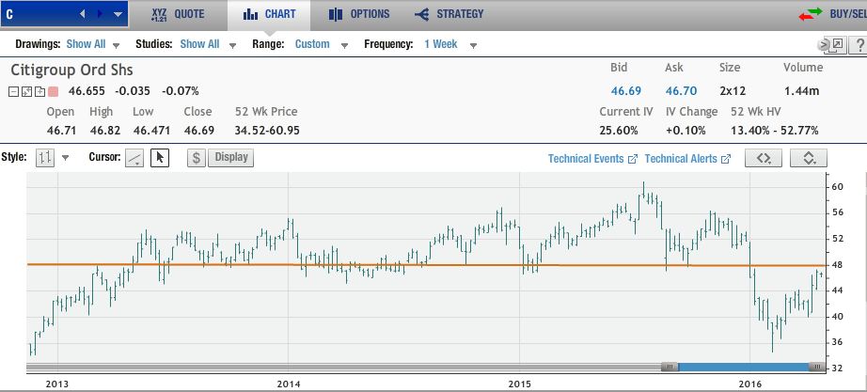867x392 pixels.
Task: Click the right handle of range scrollbar
Action: click(816, 367)
